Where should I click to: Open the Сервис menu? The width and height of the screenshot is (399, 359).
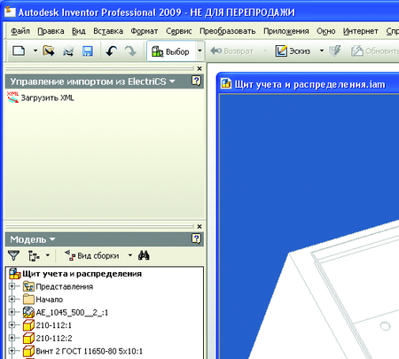(x=178, y=31)
